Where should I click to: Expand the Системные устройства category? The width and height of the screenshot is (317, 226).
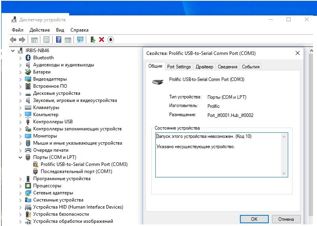tap(20, 200)
